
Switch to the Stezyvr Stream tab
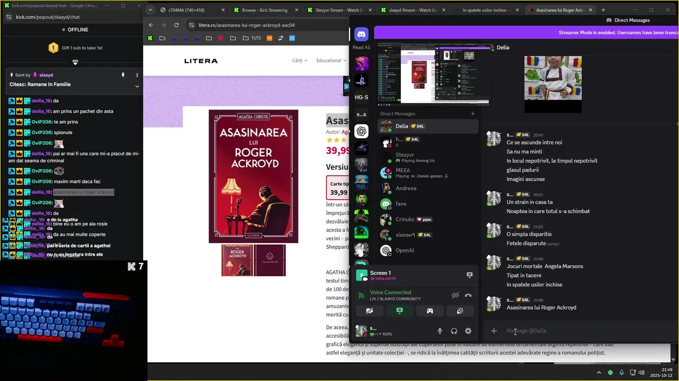point(340,10)
